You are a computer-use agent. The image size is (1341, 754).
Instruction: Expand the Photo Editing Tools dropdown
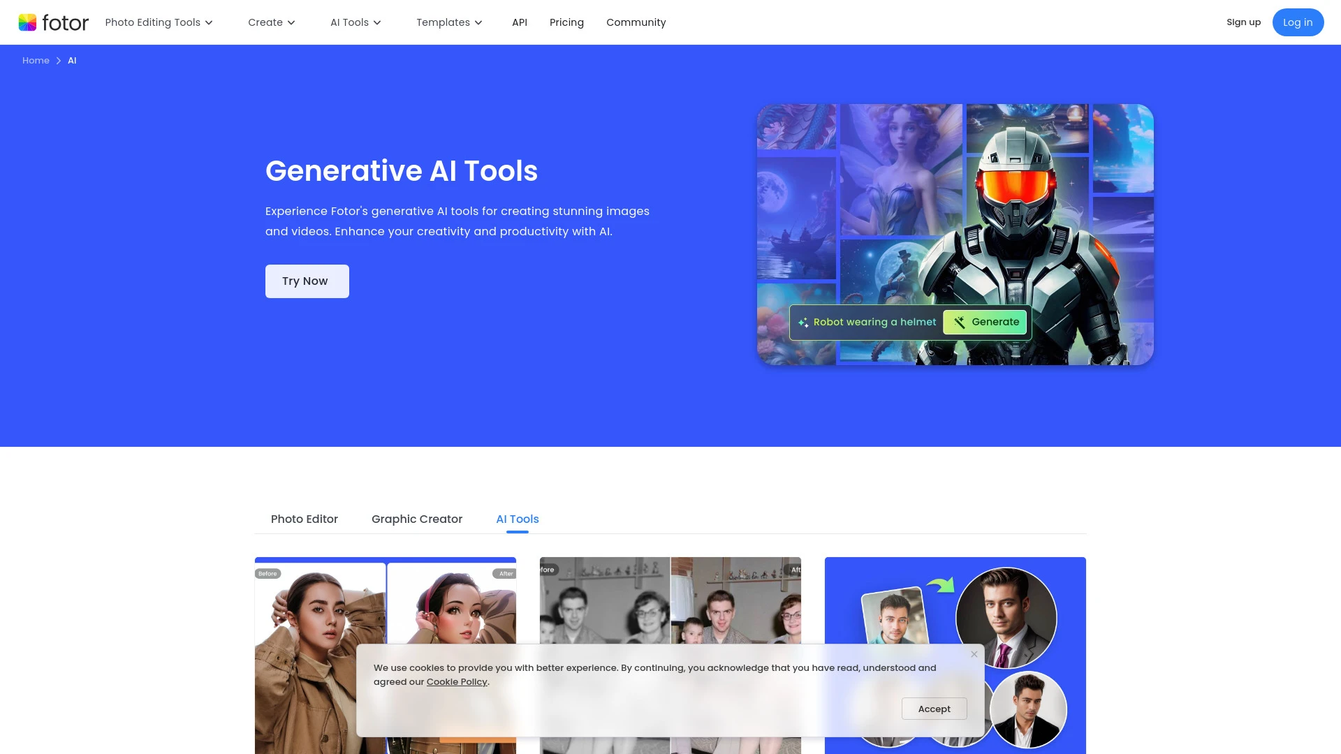(x=159, y=22)
